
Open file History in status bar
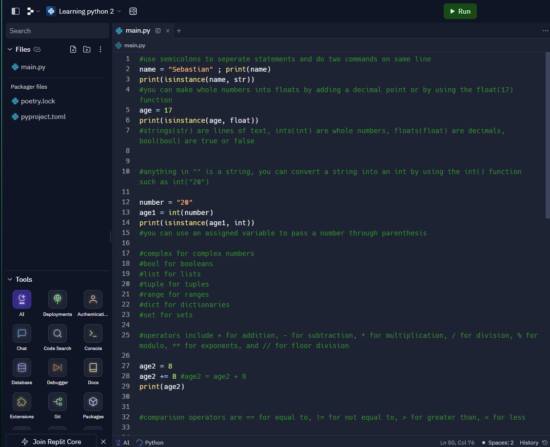[x=533, y=443]
